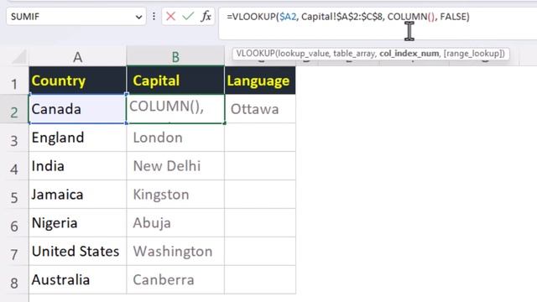Click the VLOOKUP function name in tooltip
Viewport: 537px width, 302px height.
pos(255,54)
